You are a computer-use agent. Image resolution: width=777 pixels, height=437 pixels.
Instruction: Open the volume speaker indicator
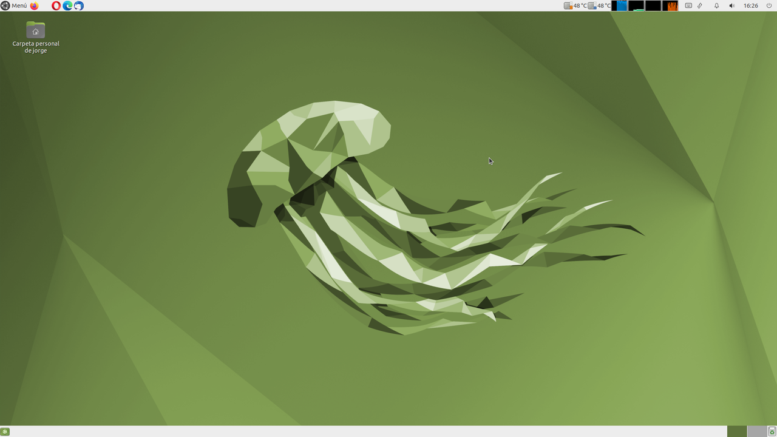point(731,5)
